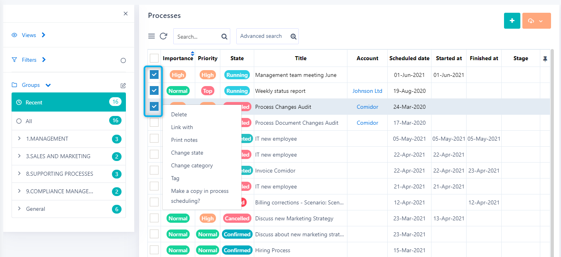Close the left side panel
This screenshot has height=257, width=561.
[x=126, y=14]
